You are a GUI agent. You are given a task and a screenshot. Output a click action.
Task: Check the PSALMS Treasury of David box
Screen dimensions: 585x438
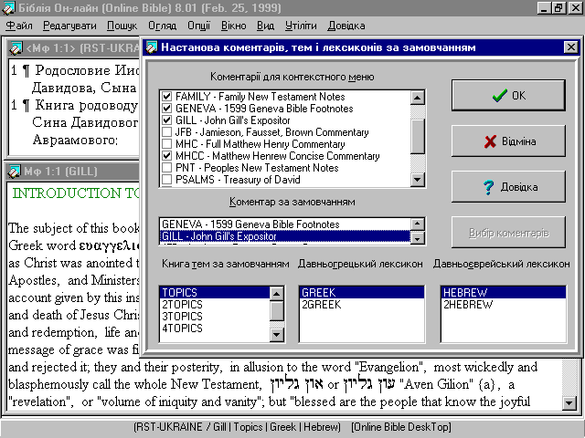tap(166, 180)
